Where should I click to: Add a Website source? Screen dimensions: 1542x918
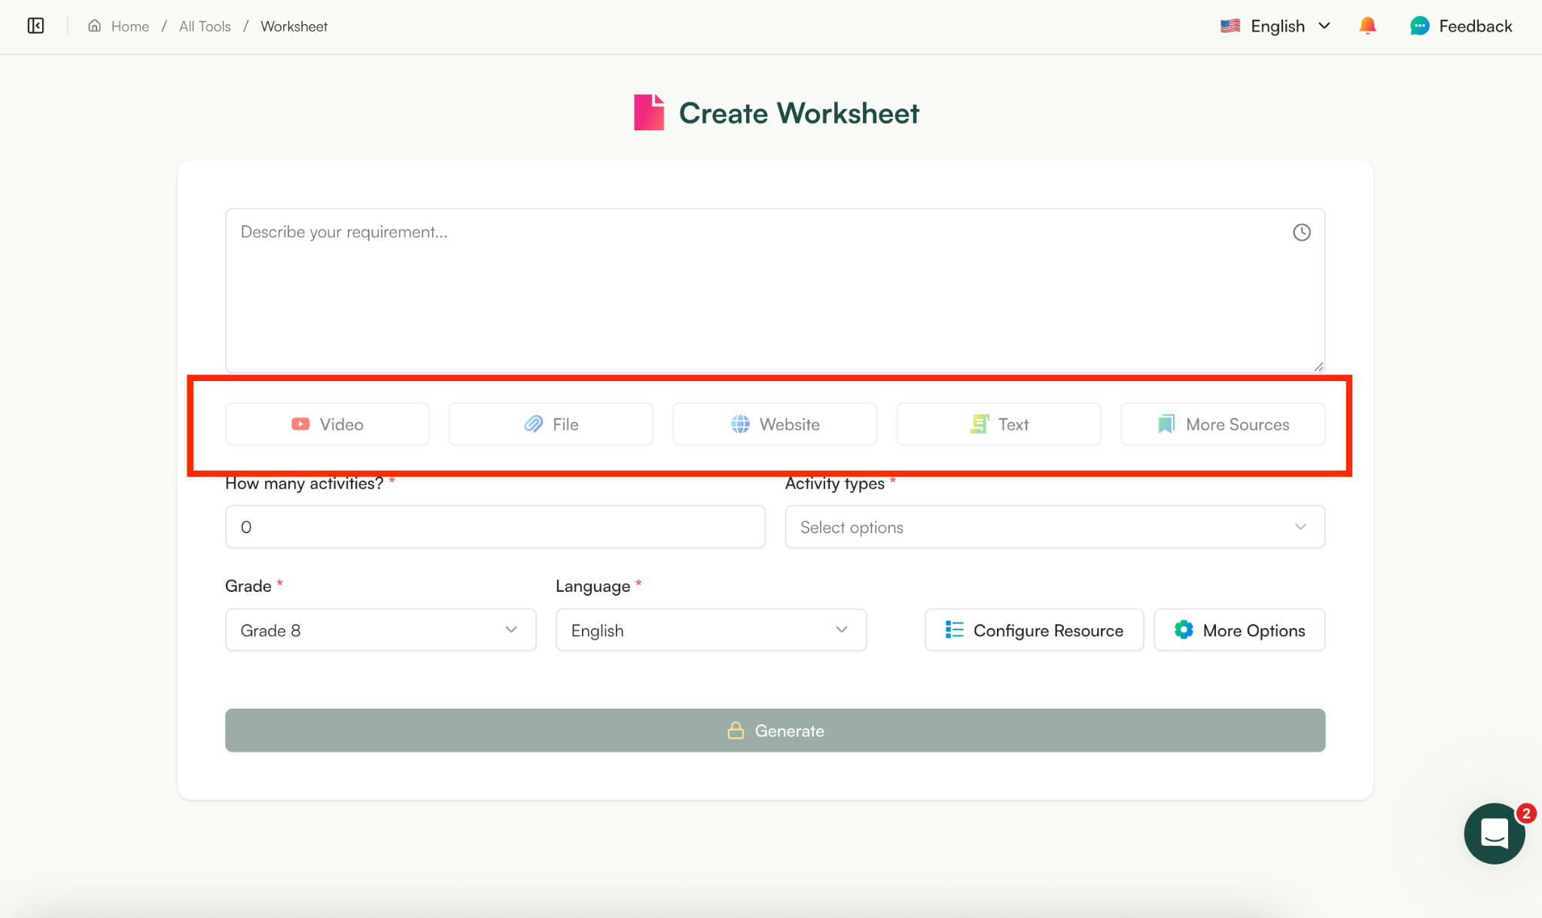pyautogui.click(x=774, y=424)
